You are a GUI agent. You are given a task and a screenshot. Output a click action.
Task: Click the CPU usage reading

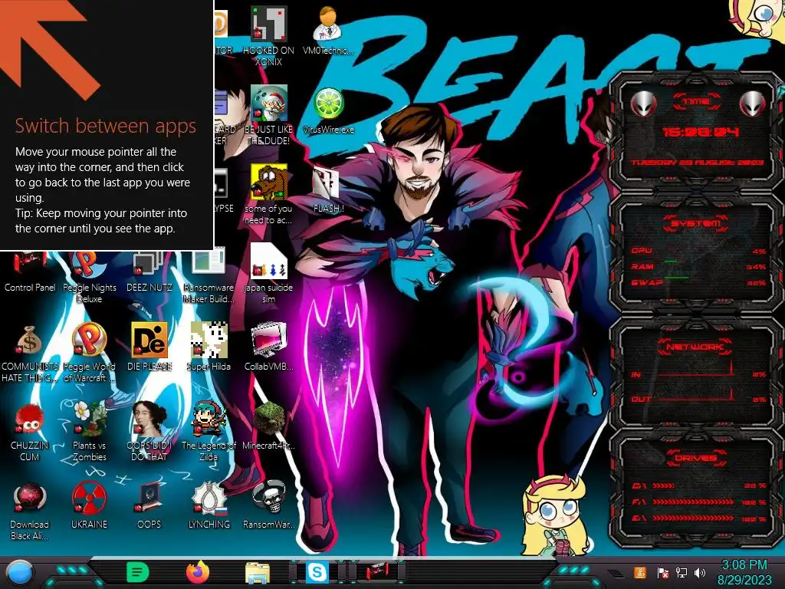point(759,252)
